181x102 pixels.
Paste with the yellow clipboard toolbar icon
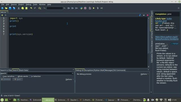coord(26,8)
